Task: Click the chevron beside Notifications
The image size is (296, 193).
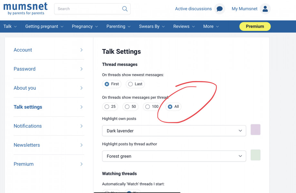Action: point(81,126)
